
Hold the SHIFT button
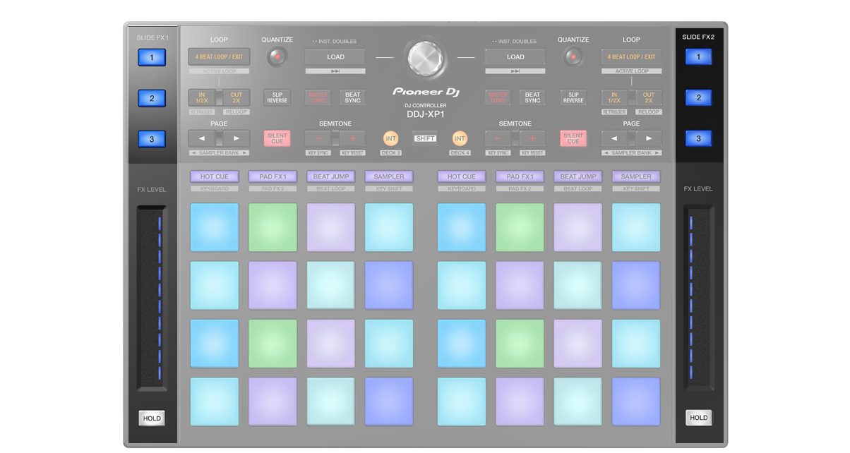(425, 139)
